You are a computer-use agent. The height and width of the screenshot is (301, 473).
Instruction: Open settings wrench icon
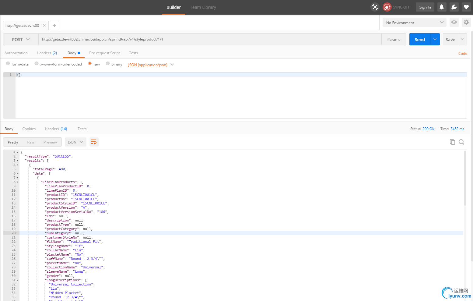click(x=454, y=7)
